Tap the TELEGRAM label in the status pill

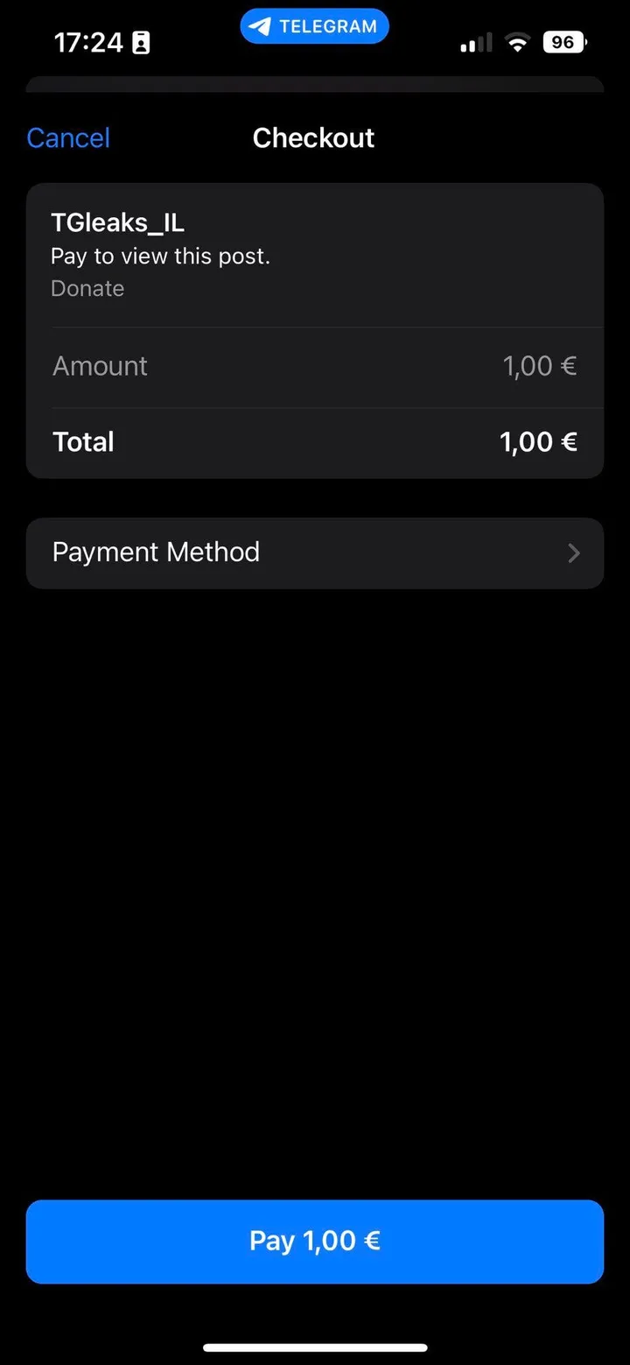tap(328, 26)
